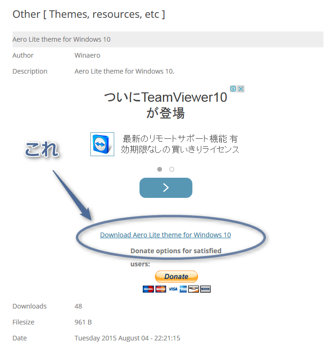Click the MasterCard card icon

161,289
